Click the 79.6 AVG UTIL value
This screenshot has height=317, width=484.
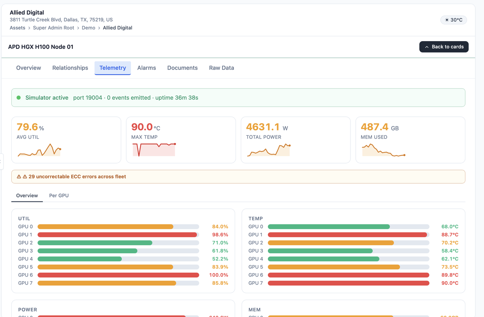pyautogui.click(x=27, y=127)
